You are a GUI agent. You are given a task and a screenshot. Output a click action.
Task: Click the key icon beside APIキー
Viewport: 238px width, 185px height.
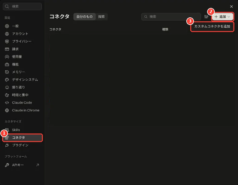[x=7, y=165]
